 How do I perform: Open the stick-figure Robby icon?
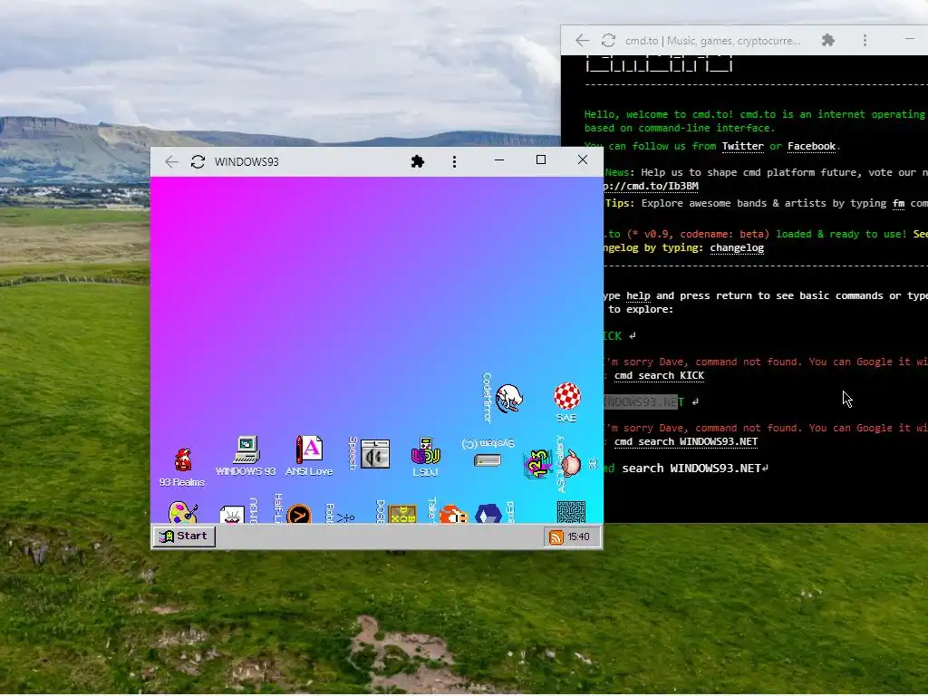[x=345, y=517]
